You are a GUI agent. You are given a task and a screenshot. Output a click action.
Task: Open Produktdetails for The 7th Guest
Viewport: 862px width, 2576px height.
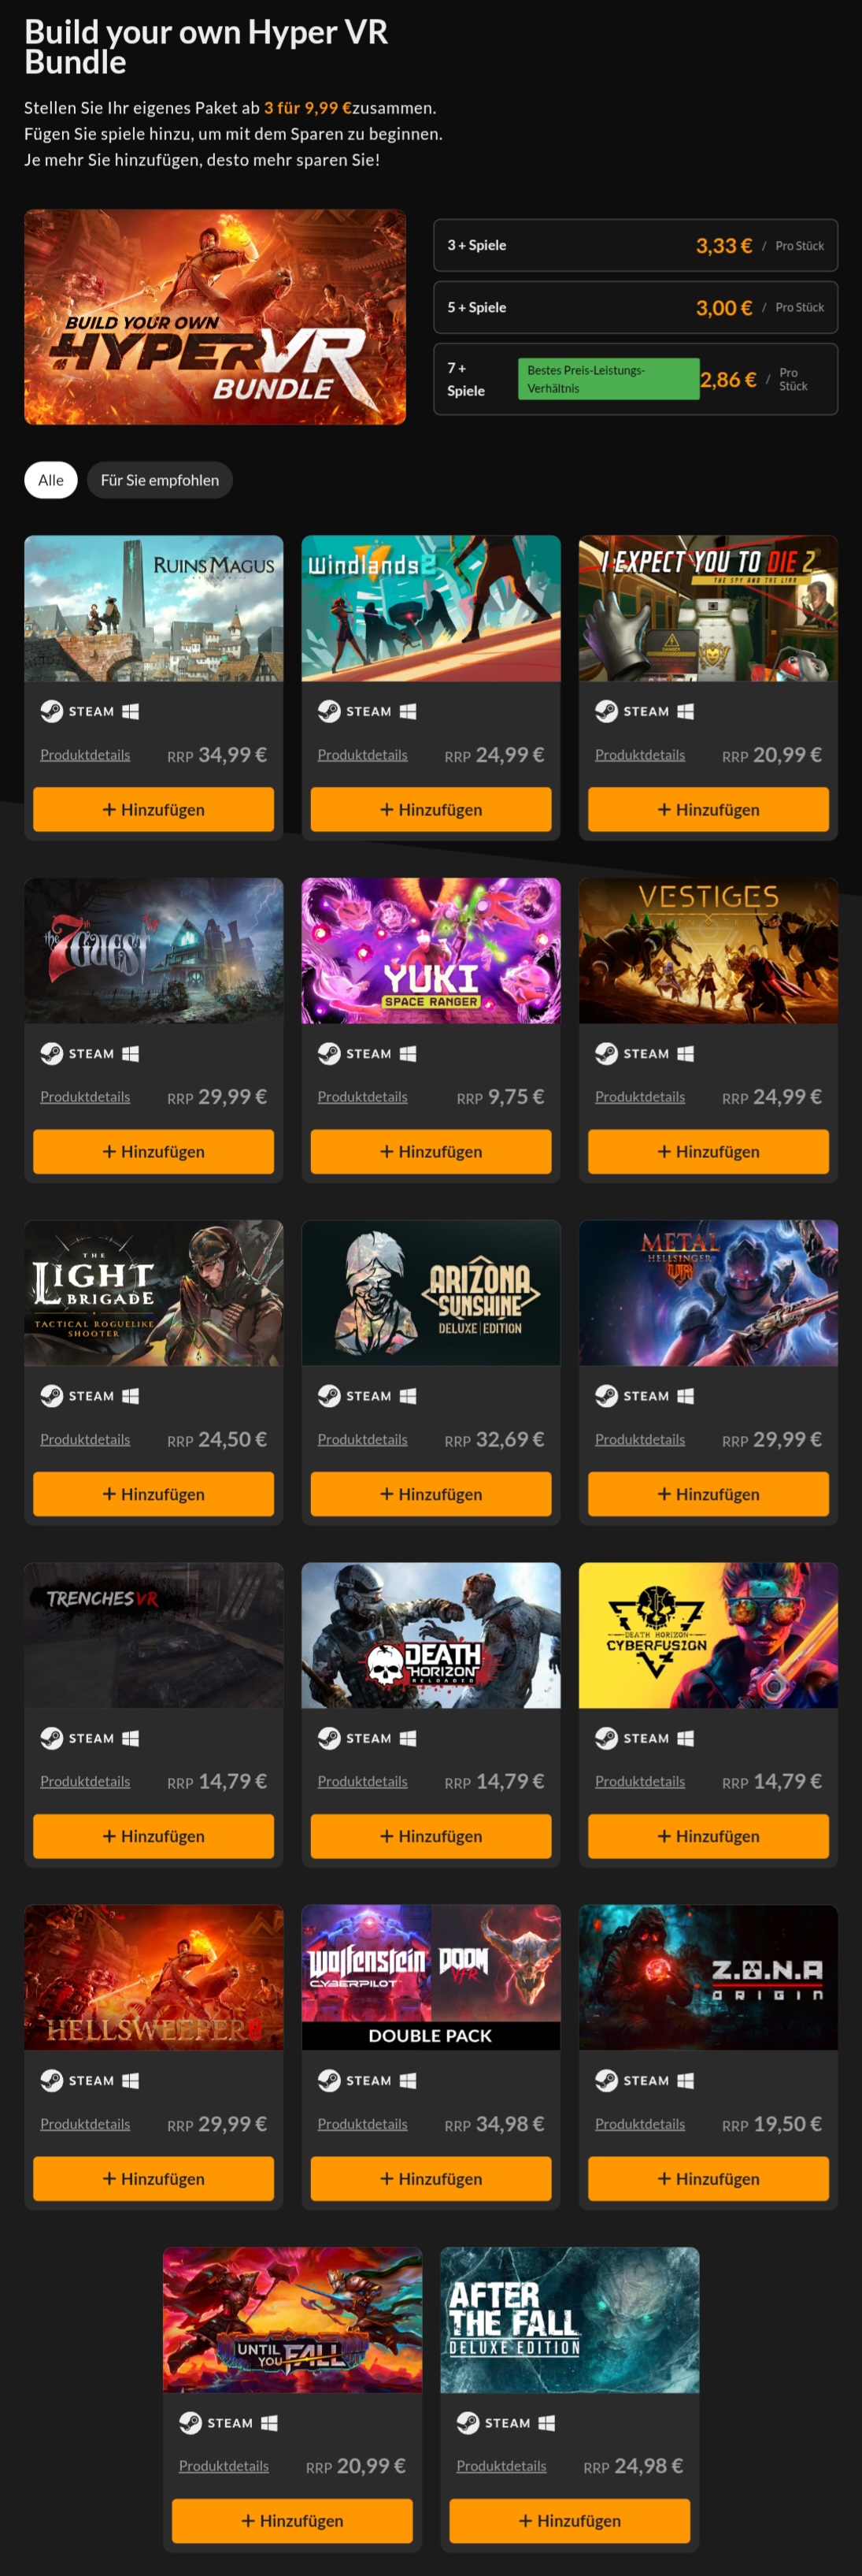[x=85, y=1097]
